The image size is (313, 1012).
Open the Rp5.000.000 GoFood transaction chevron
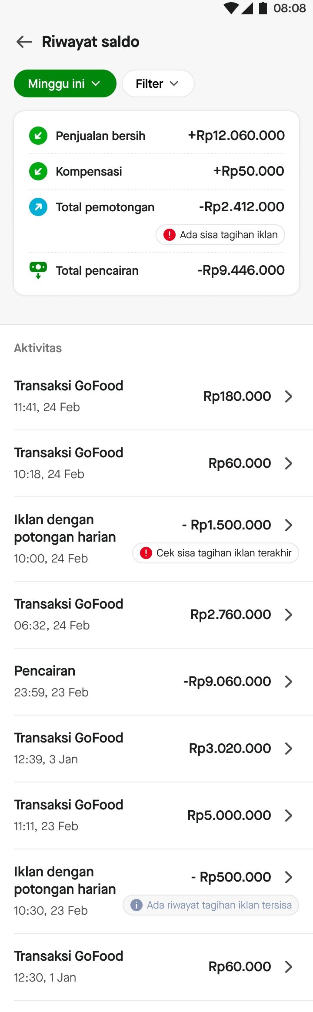tap(288, 816)
